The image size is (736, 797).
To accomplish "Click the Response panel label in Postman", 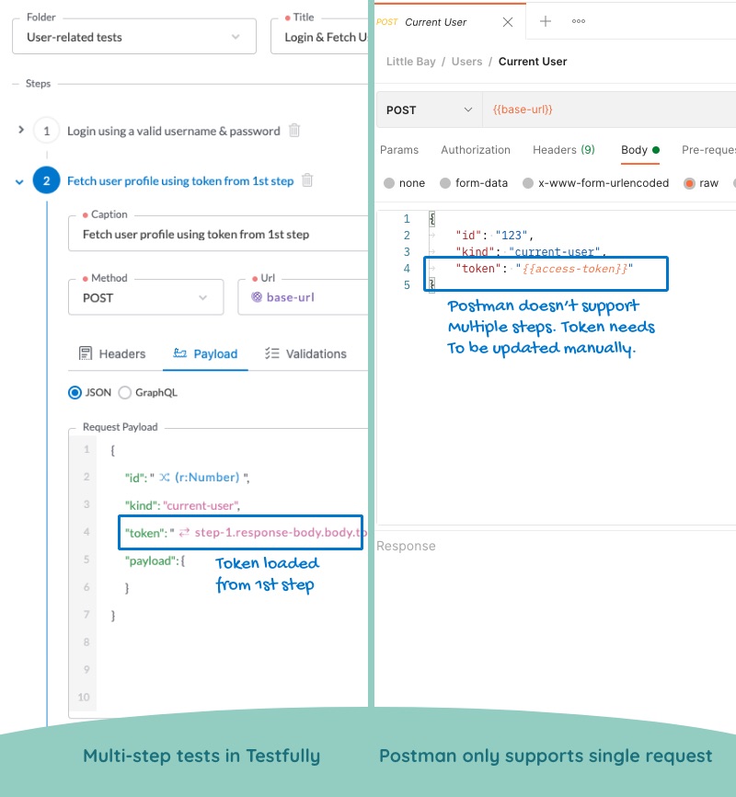I will pyautogui.click(x=406, y=546).
